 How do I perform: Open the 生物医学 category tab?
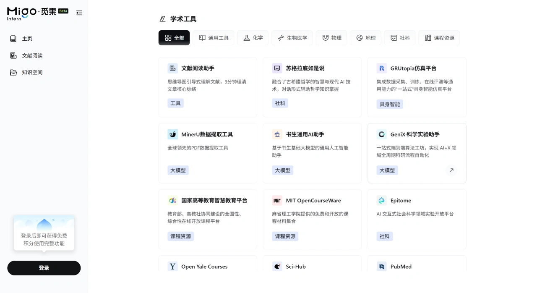click(292, 38)
